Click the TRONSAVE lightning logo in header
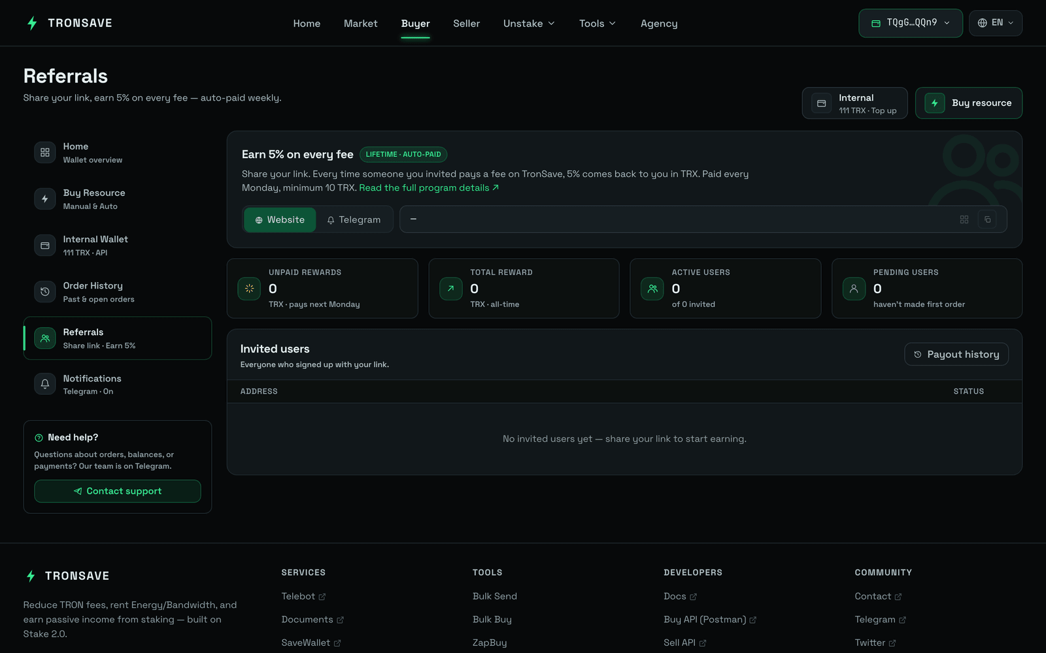This screenshot has width=1046, height=653. 32,24
